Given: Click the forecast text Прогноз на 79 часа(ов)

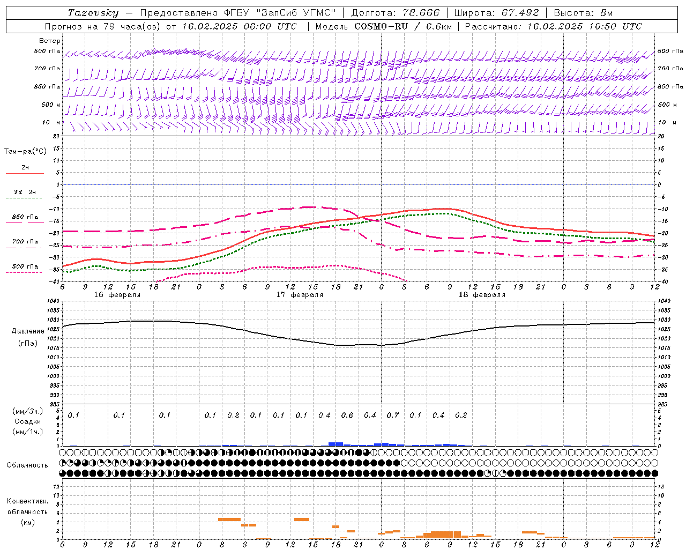Looking at the screenshot, I should coord(102,26).
